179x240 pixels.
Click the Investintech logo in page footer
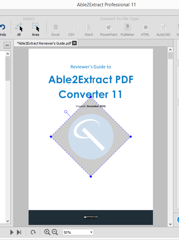pos(91,217)
